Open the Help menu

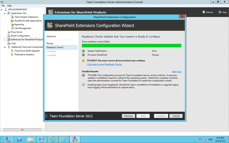click(x=9, y=6)
